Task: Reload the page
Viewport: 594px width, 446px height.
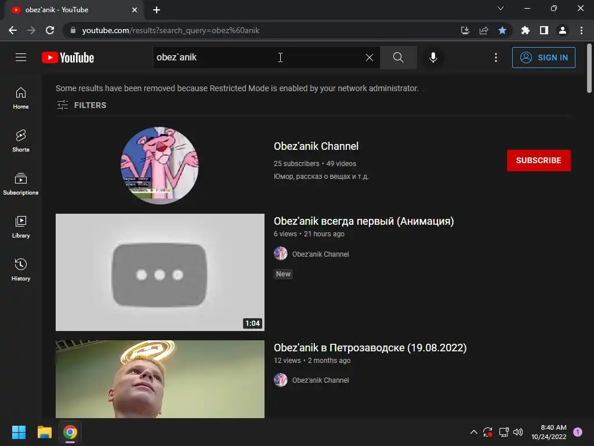Action: click(50, 30)
